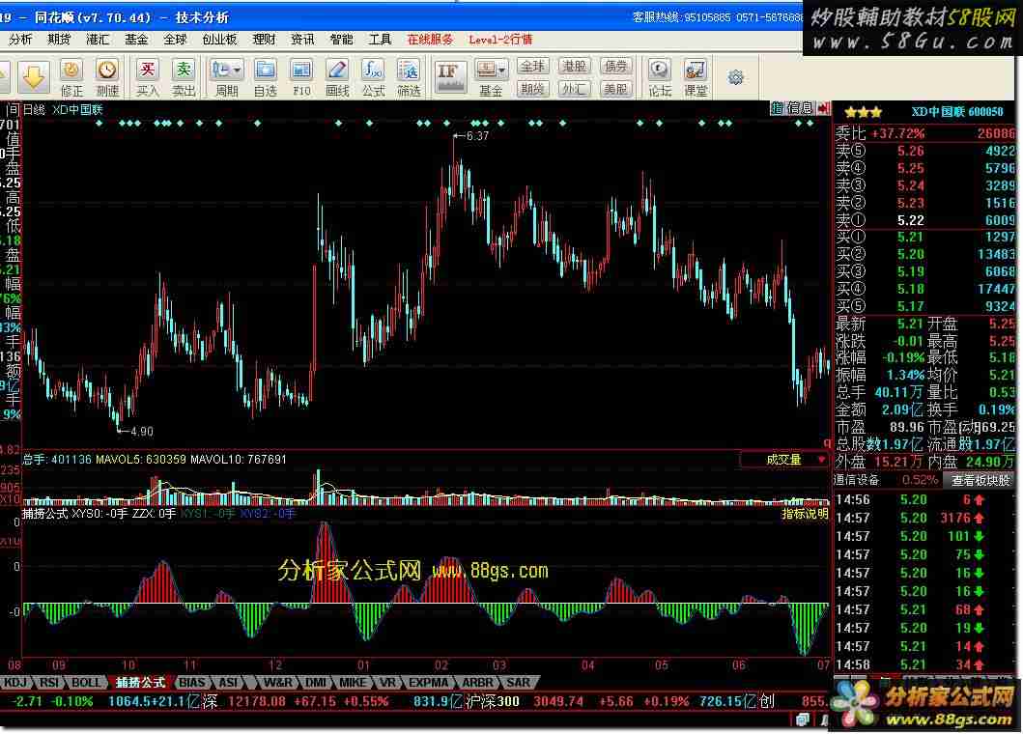Image resolution: width=1023 pixels, height=734 pixels.
Task: Open the 理财 menu
Action: pos(265,40)
